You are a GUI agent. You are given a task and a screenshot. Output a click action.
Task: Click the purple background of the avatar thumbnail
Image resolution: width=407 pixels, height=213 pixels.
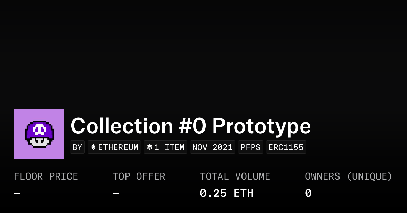point(20,115)
